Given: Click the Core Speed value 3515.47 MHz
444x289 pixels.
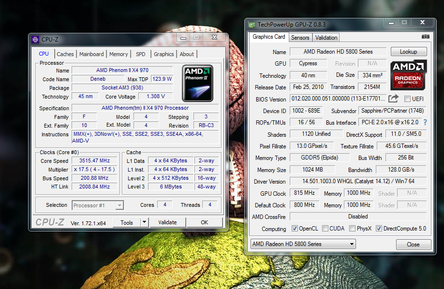Looking at the screenshot, I should point(94,160).
